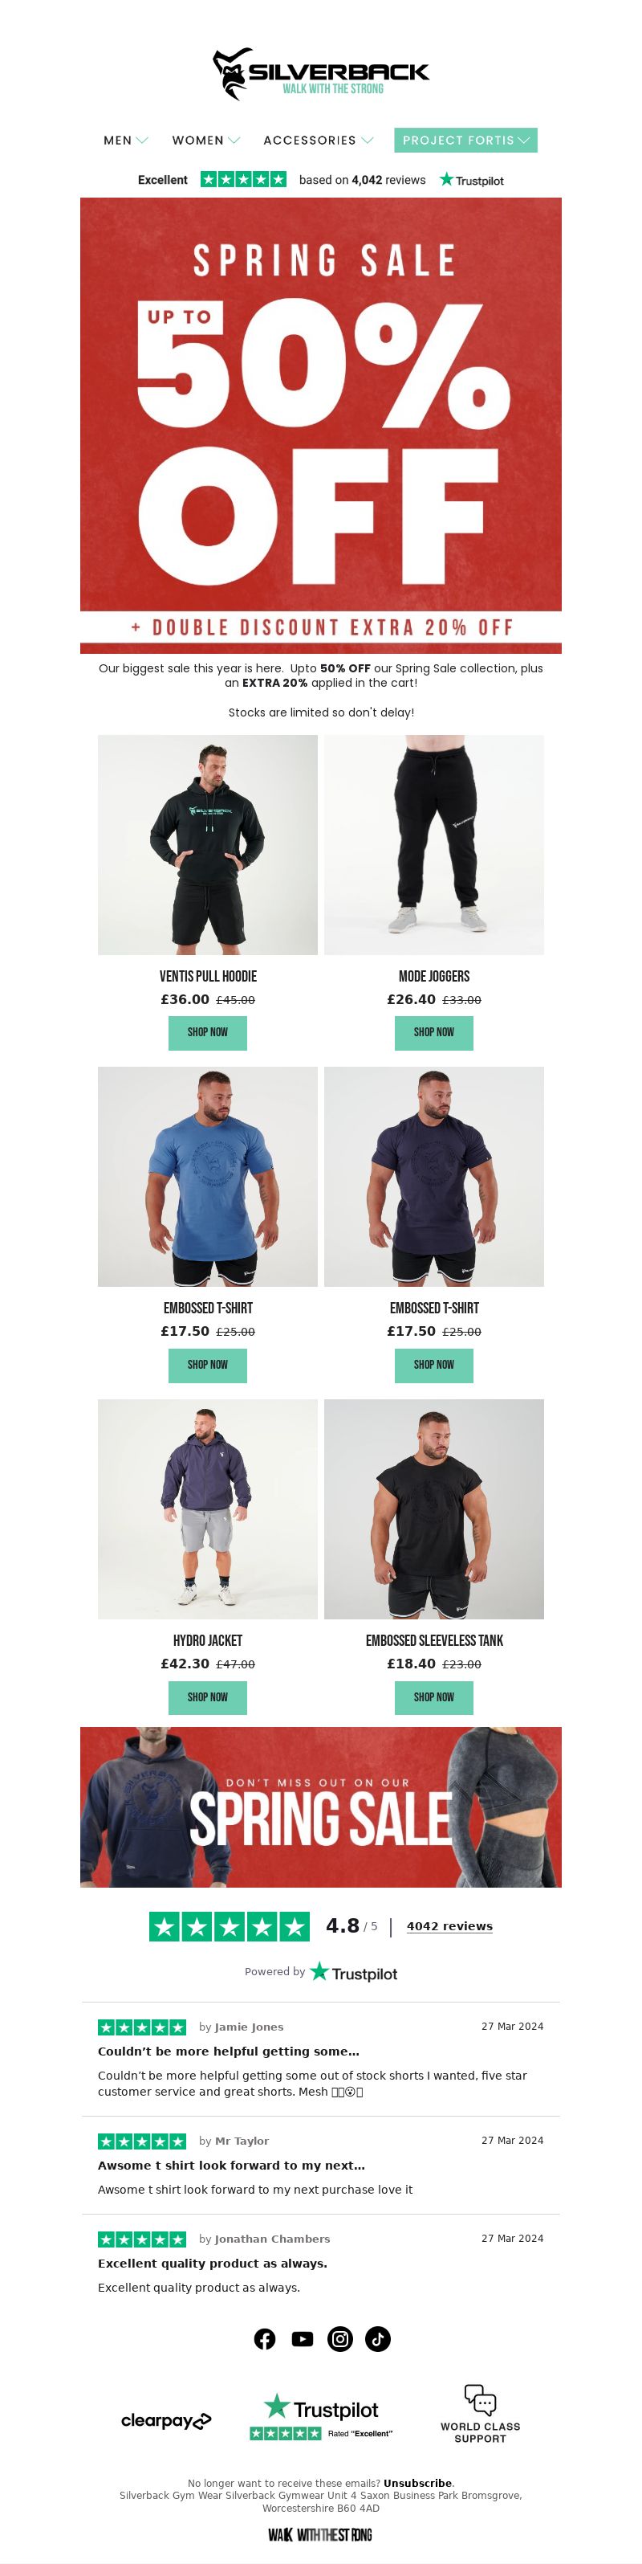Open the Embossed Sleeveless Tank product image
The width and height of the screenshot is (642, 2564).
tap(434, 1509)
